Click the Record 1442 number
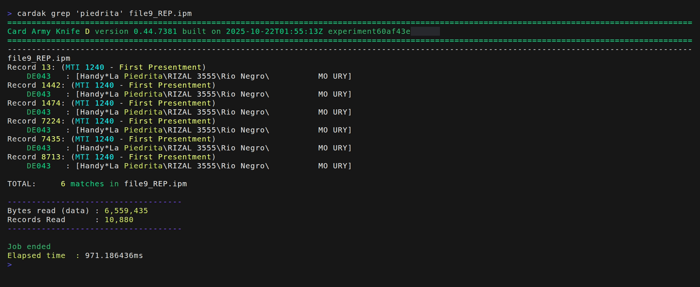Screen dimensions: 700x287 [x=51, y=85]
